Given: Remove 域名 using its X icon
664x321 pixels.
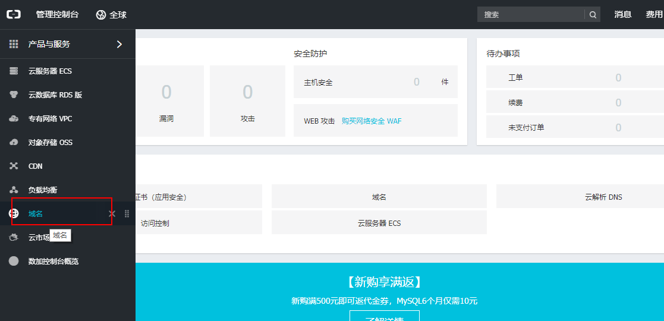Looking at the screenshot, I should (x=112, y=214).
